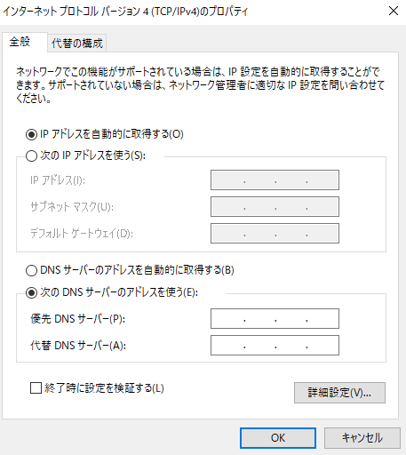Screen dimensions: 406x455
Task: Focus last octet of 優先 DNS サーバー field
Action: pos(322,319)
